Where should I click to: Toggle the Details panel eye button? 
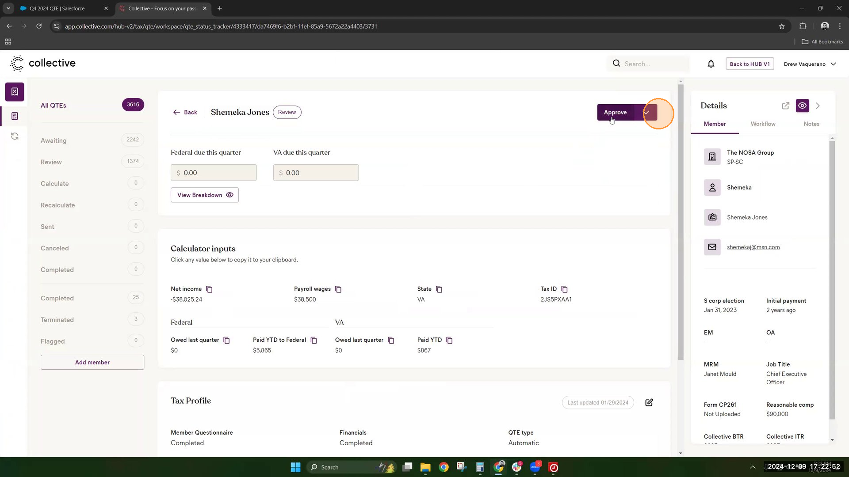click(x=802, y=106)
